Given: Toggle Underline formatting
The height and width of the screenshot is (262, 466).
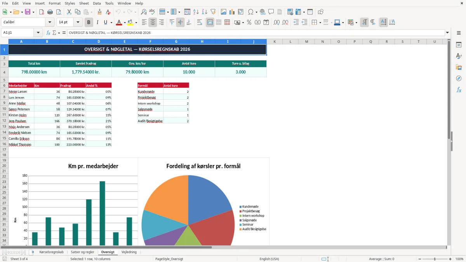Looking at the screenshot, I should [106, 23].
